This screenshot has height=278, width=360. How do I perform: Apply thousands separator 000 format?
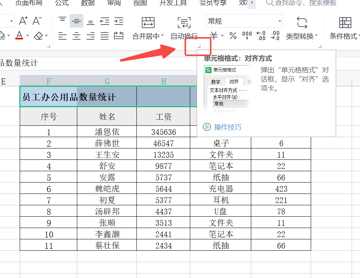pos(247,36)
